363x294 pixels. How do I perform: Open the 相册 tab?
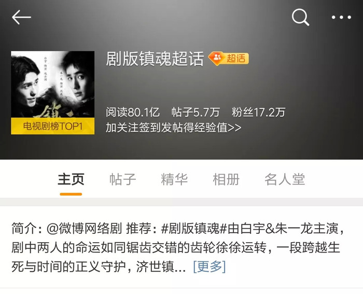pyautogui.click(x=226, y=179)
